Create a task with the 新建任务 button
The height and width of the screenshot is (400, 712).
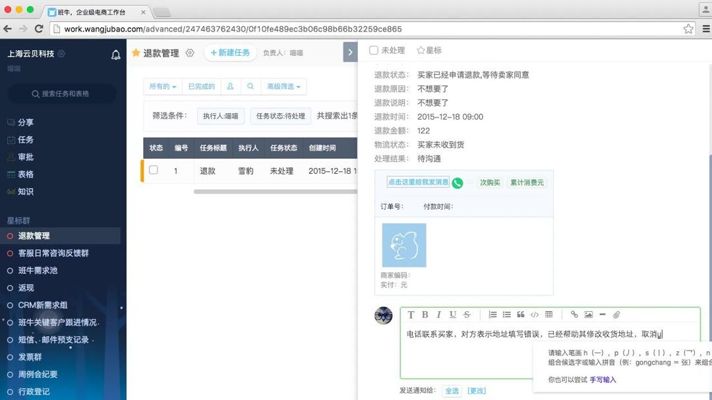[x=230, y=53]
